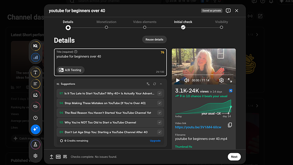Click the background Go live broadcast icon
The width and height of the screenshot is (293, 165).
[250, 16]
